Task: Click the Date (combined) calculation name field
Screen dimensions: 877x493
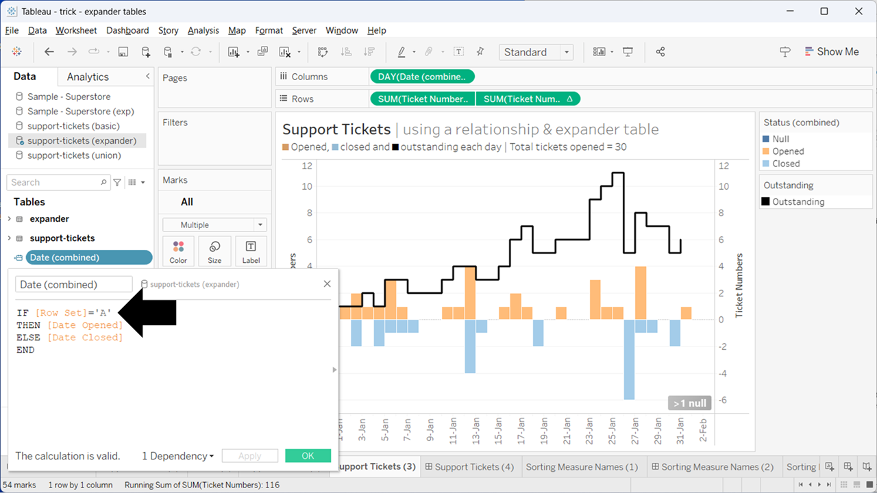Action: pos(73,284)
